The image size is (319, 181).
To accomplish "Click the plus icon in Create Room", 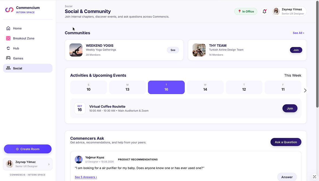I will pyautogui.click(x=17, y=149).
